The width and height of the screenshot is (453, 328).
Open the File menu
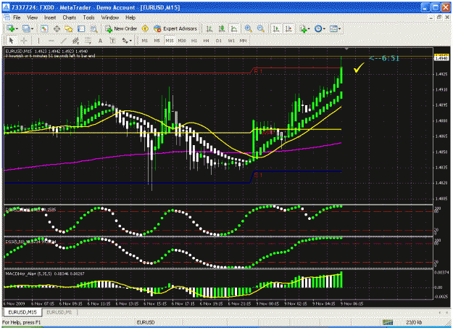tap(17, 17)
